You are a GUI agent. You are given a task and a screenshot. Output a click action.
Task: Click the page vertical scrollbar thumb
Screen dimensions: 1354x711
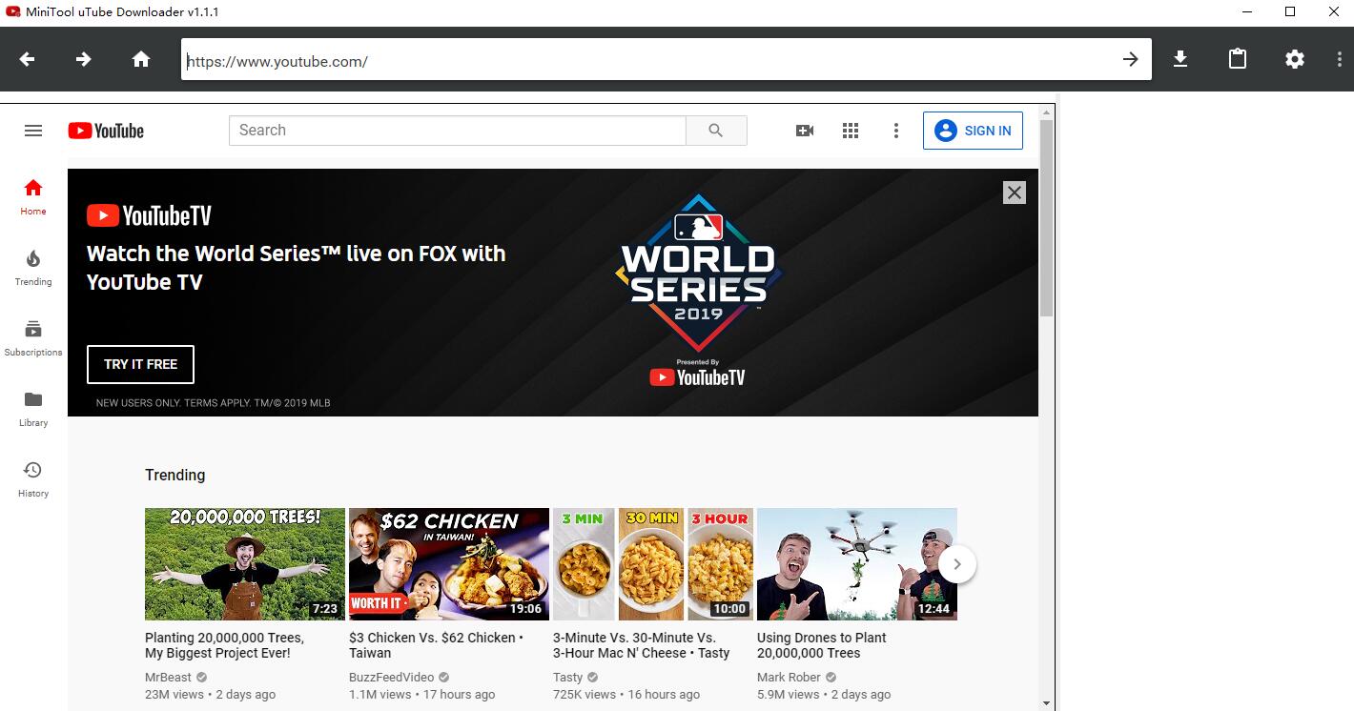[1047, 217]
